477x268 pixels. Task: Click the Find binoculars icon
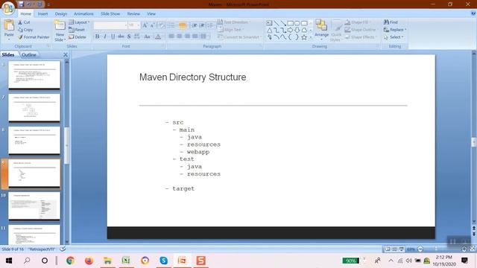[386, 22]
